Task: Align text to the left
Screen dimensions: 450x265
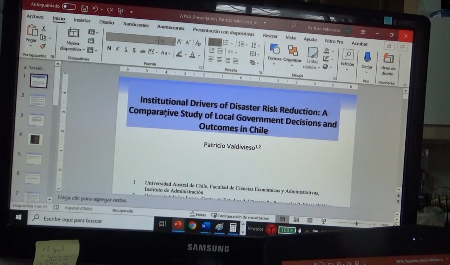Action: pos(211,59)
